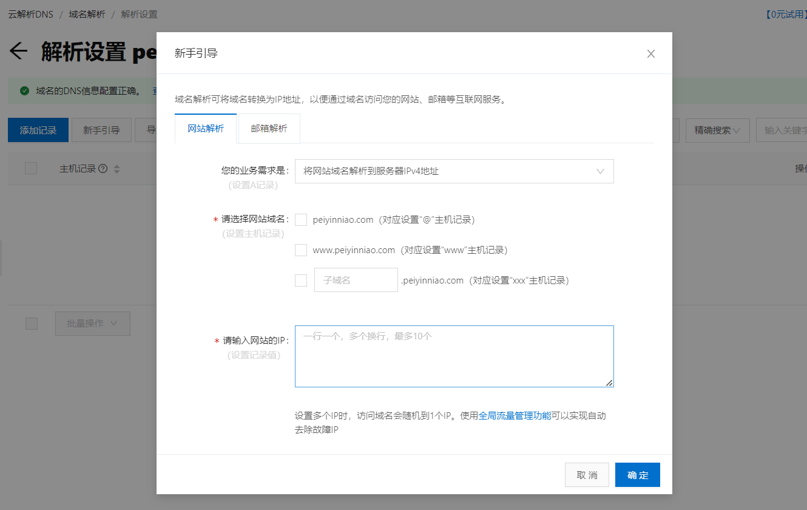Open the 业务需求 dropdown showing IPv4 option
Viewport: 807px width, 510px height.
click(x=454, y=171)
